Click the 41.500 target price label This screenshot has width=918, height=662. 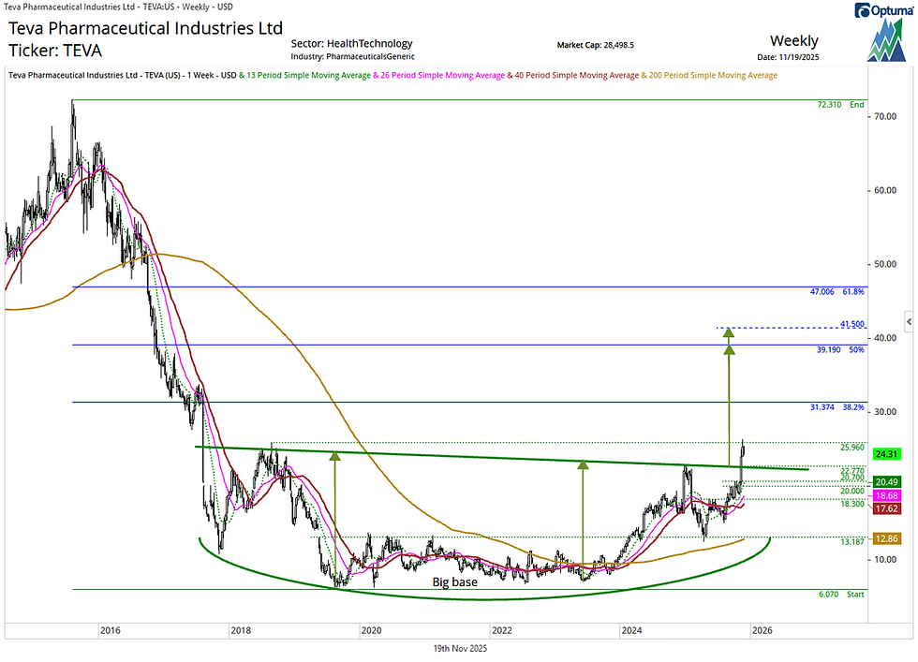click(852, 324)
